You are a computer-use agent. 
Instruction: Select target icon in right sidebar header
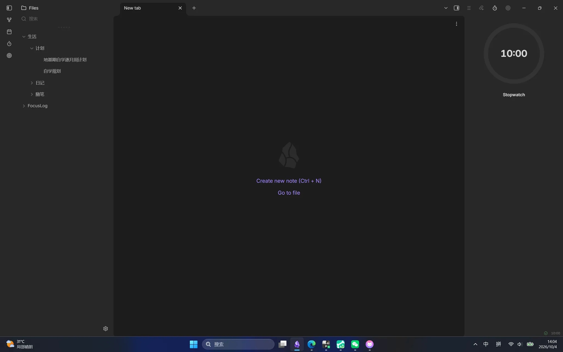tap(508, 8)
